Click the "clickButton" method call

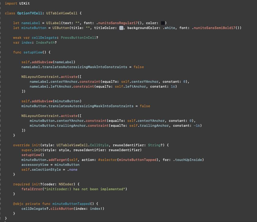tap(62, 209)
